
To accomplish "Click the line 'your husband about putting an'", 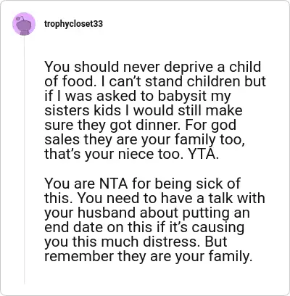I will point(147,213).
